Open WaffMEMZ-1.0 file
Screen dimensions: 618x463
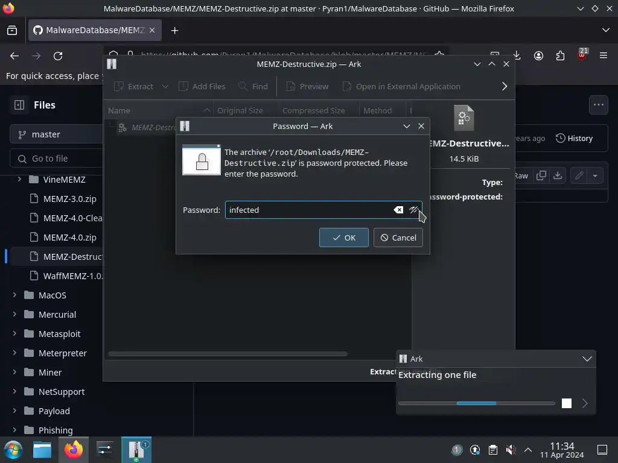[72, 276]
